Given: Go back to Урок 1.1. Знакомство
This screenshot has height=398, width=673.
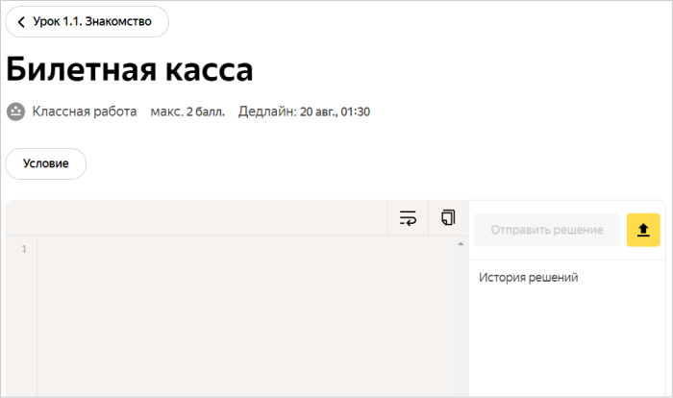Looking at the screenshot, I should [91, 22].
